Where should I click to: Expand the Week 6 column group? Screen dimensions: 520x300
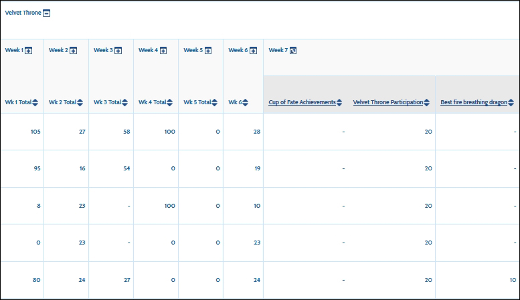253,51
